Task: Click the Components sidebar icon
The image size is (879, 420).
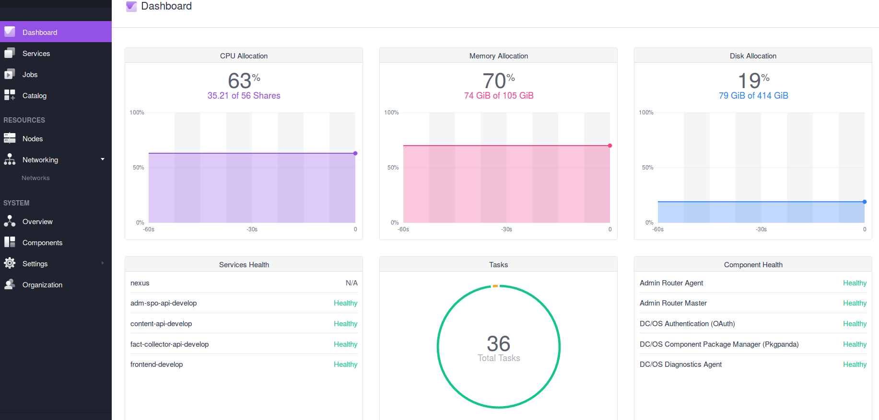Action: point(10,242)
